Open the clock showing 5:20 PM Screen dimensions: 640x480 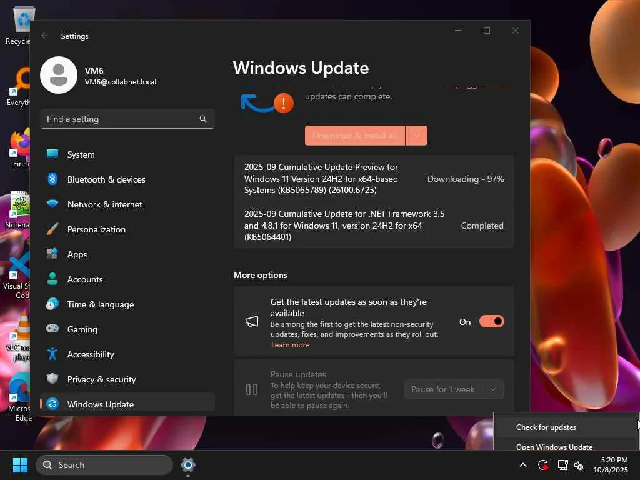[x=611, y=465]
